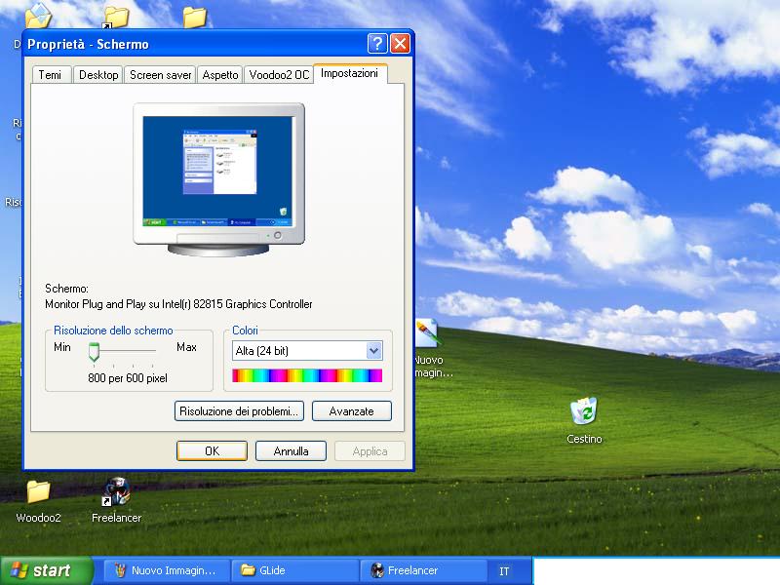Select the folder icon at top of desktop
This screenshot has height=585, width=780.
(194, 18)
